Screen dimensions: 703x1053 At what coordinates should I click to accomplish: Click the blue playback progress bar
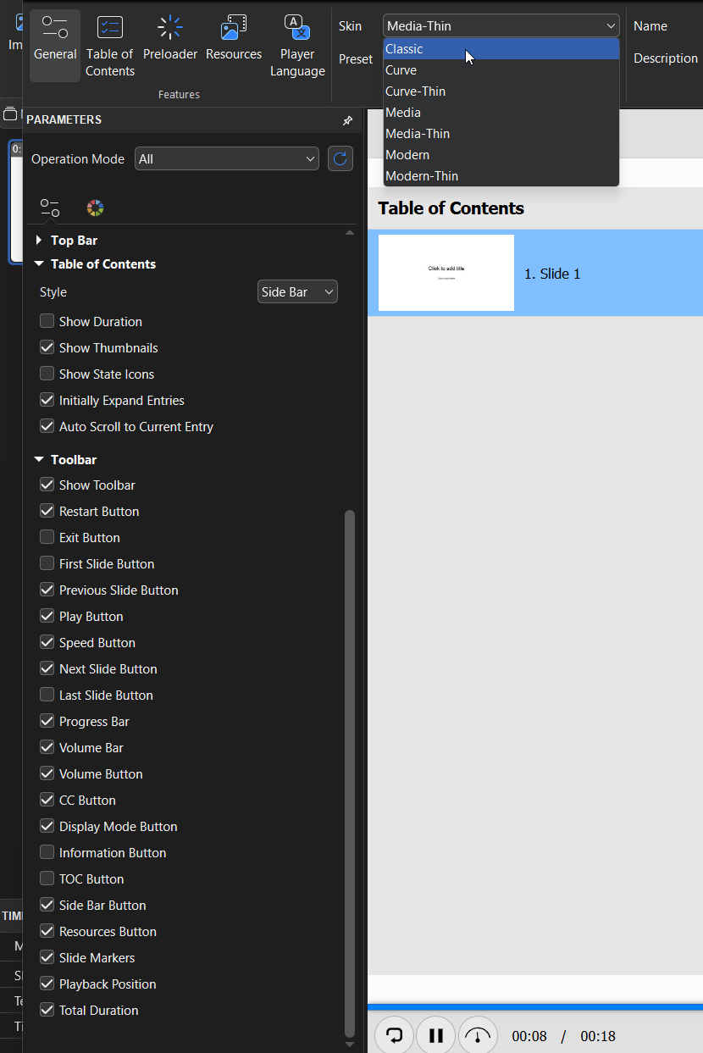click(x=535, y=1007)
